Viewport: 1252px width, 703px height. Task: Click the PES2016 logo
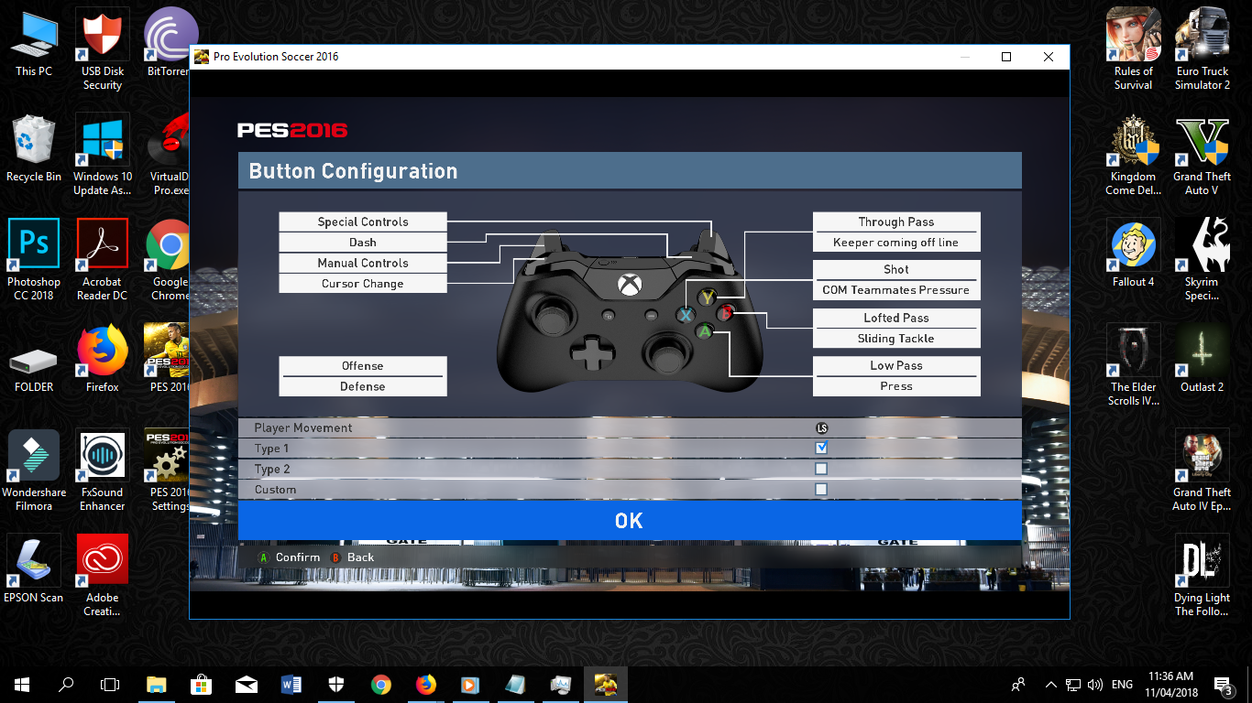[292, 130]
